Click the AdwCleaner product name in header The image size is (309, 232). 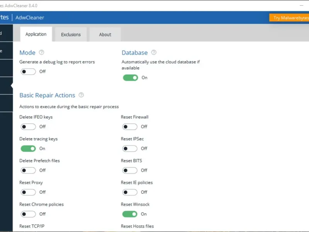click(x=30, y=17)
